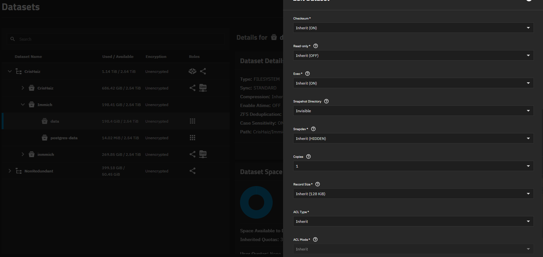Image resolution: width=543 pixels, height=257 pixels.
Task: Change the Record Size dropdown value
Action: coord(413,194)
